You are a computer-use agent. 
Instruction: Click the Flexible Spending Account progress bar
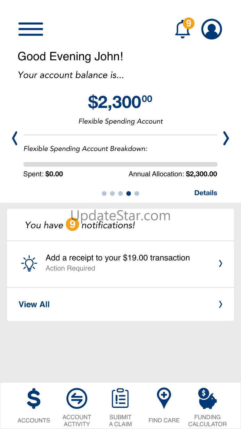tap(120, 165)
